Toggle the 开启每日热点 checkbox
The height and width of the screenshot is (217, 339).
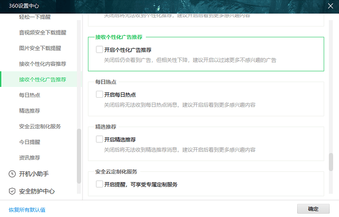100,94
